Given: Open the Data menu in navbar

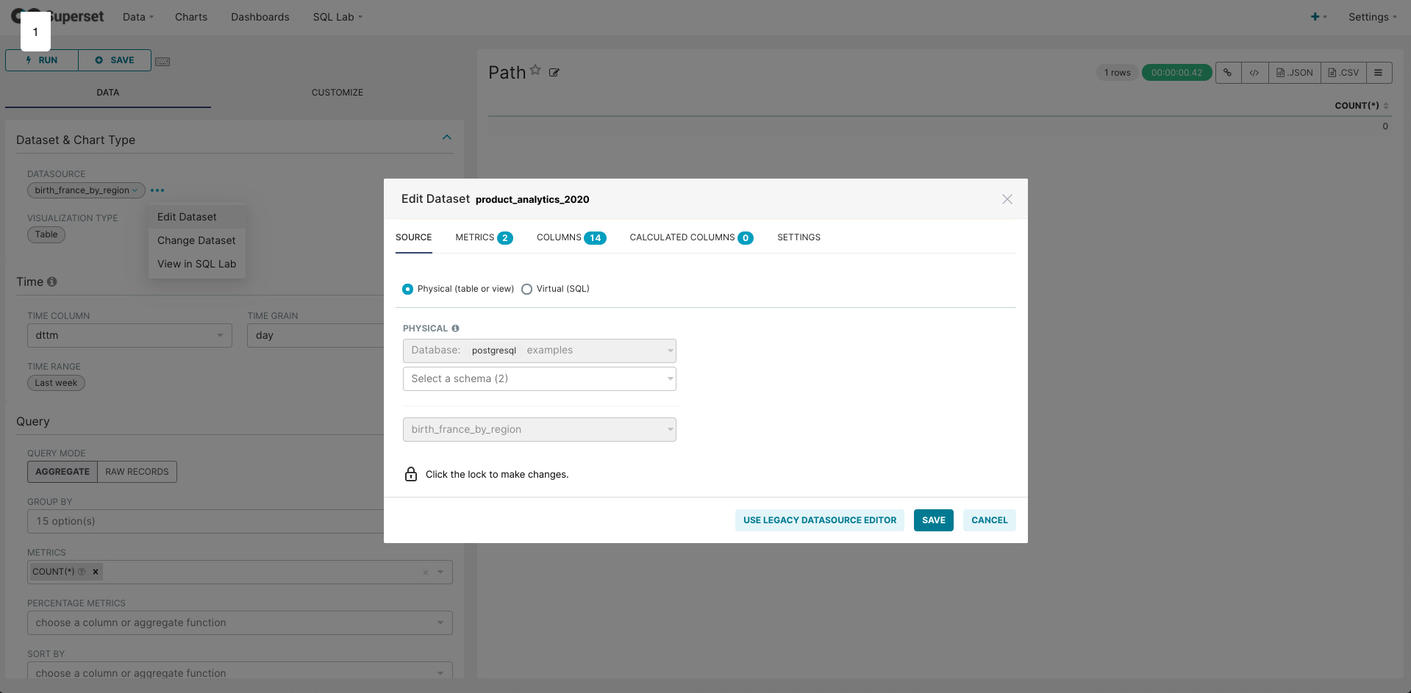Looking at the screenshot, I should pyautogui.click(x=138, y=17).
